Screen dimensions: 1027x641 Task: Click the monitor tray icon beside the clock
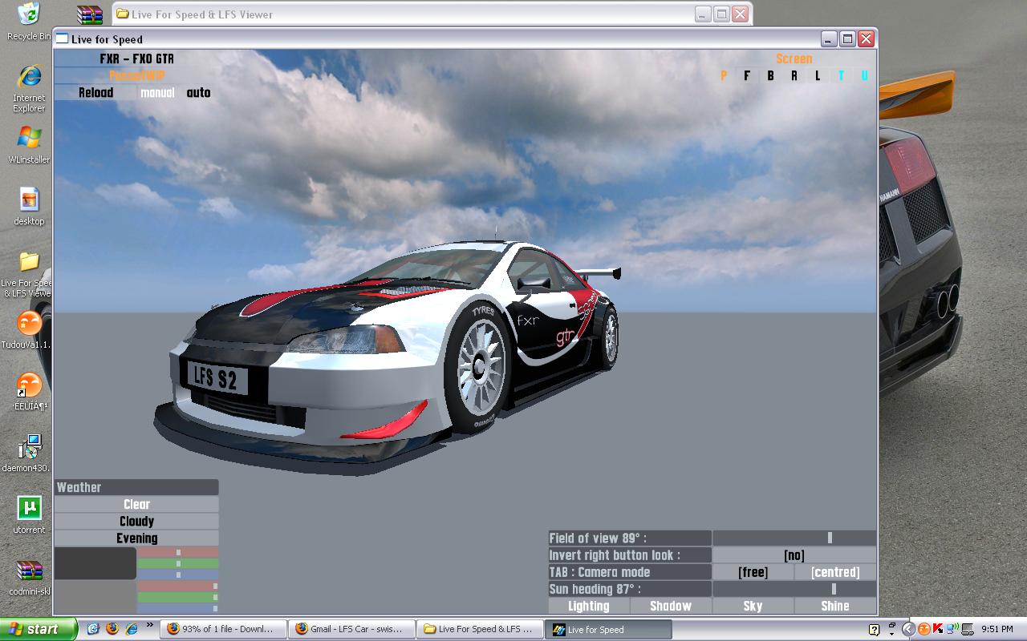pyautogui.click(x=968, y=629)
